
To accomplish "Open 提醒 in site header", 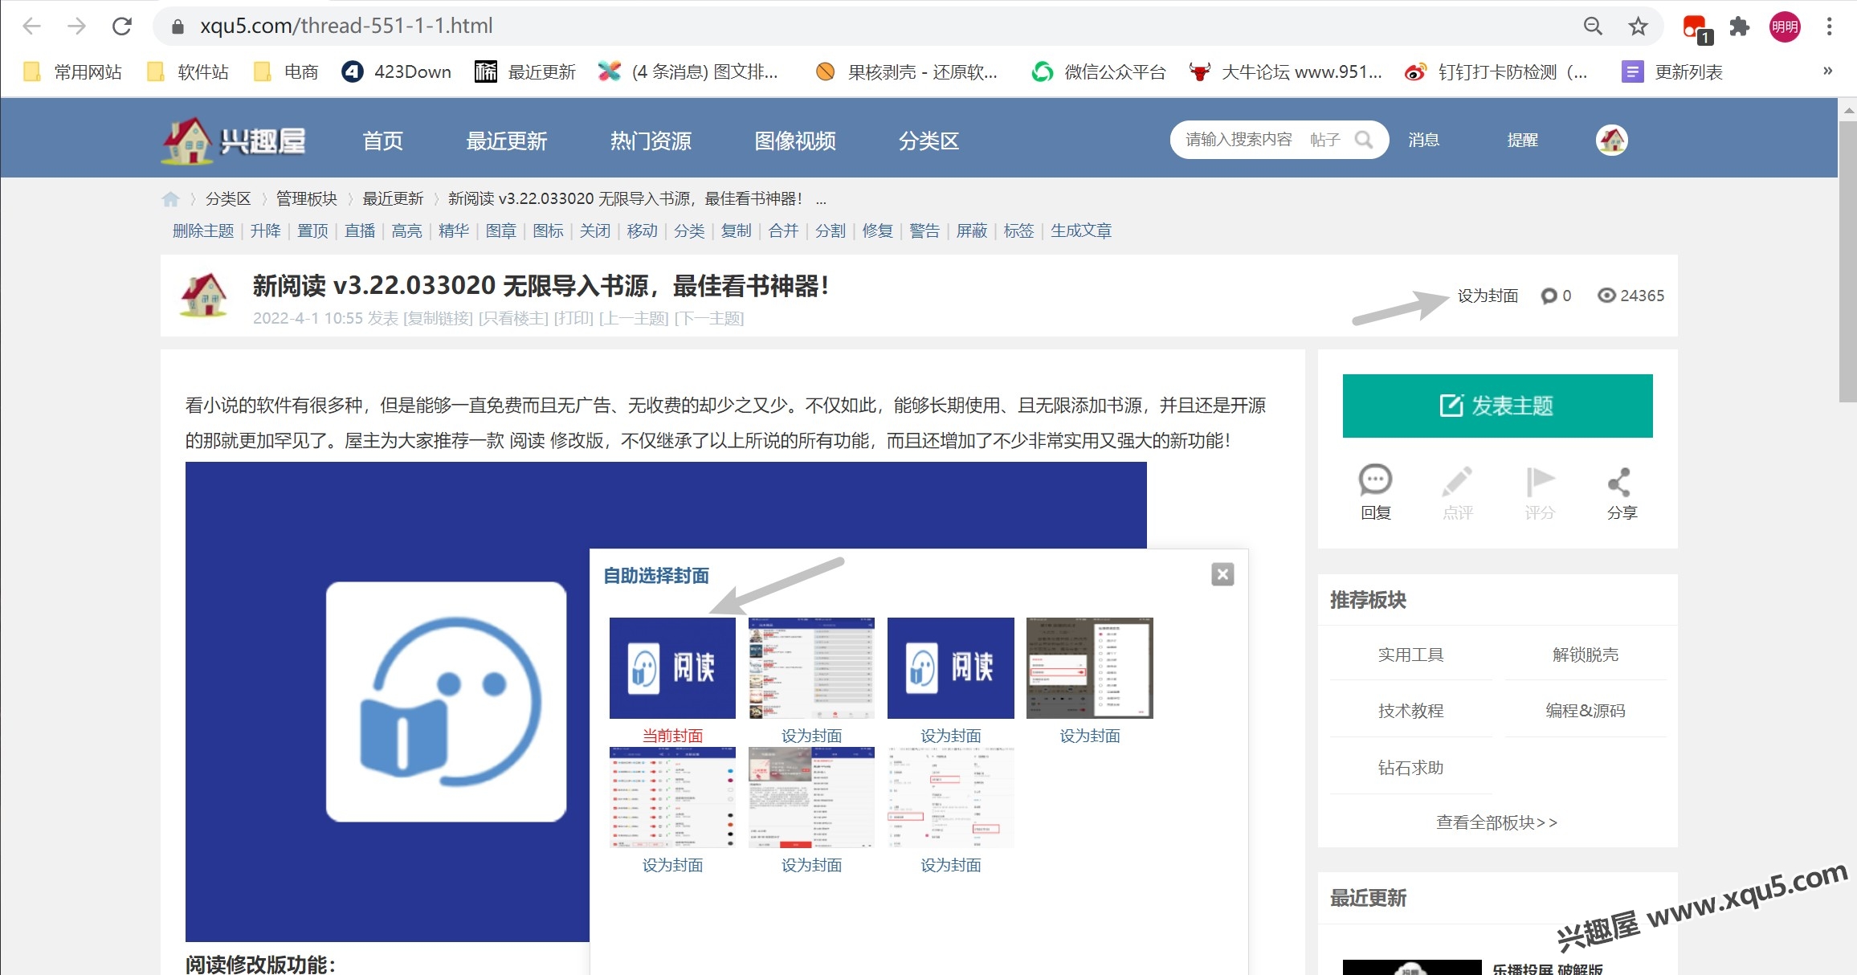I will [1522, 140].
